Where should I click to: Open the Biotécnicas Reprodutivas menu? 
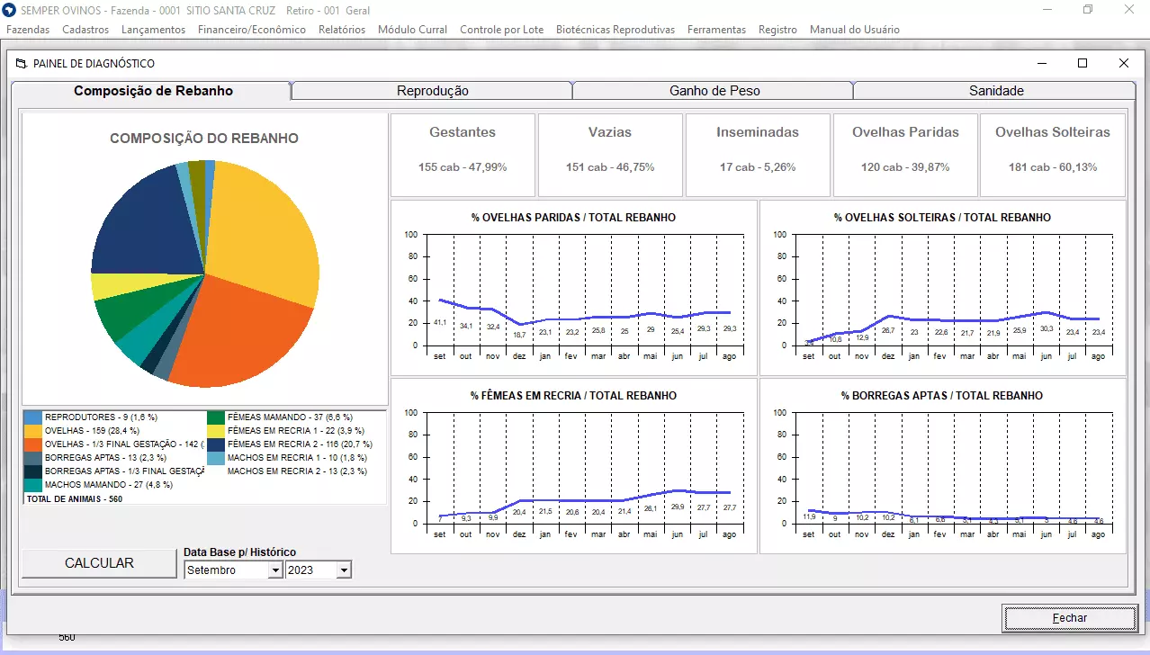click(615, 30)
